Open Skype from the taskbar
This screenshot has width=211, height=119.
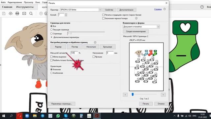point(66,116)
